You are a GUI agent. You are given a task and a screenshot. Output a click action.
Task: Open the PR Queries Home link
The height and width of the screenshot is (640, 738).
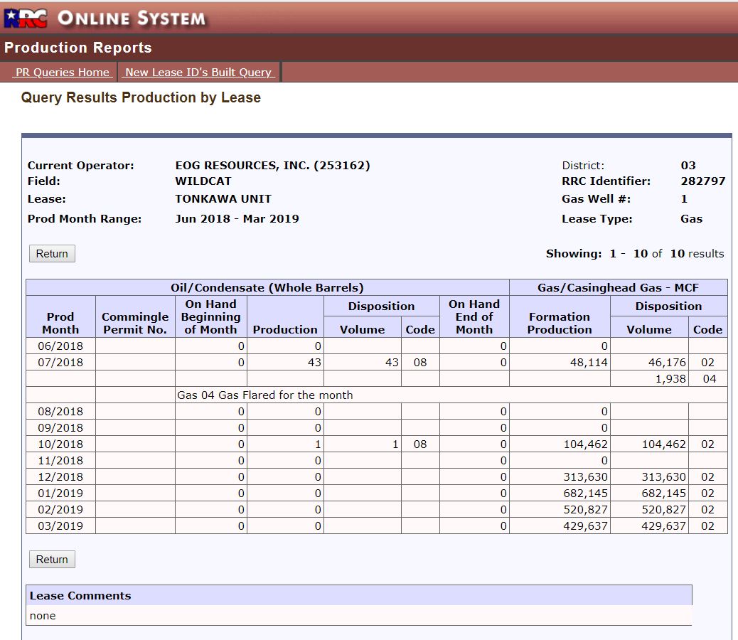pyautogui.click(x=63, y=72)
